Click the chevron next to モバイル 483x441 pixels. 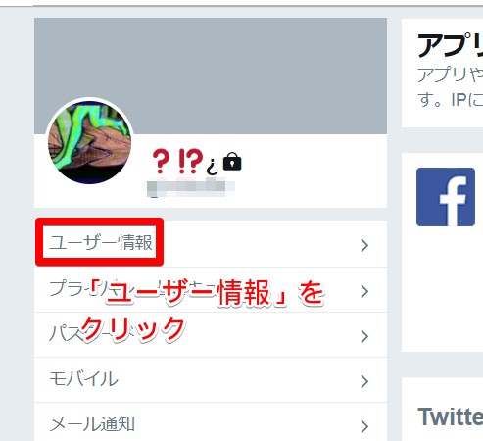(x=364, y=381)
